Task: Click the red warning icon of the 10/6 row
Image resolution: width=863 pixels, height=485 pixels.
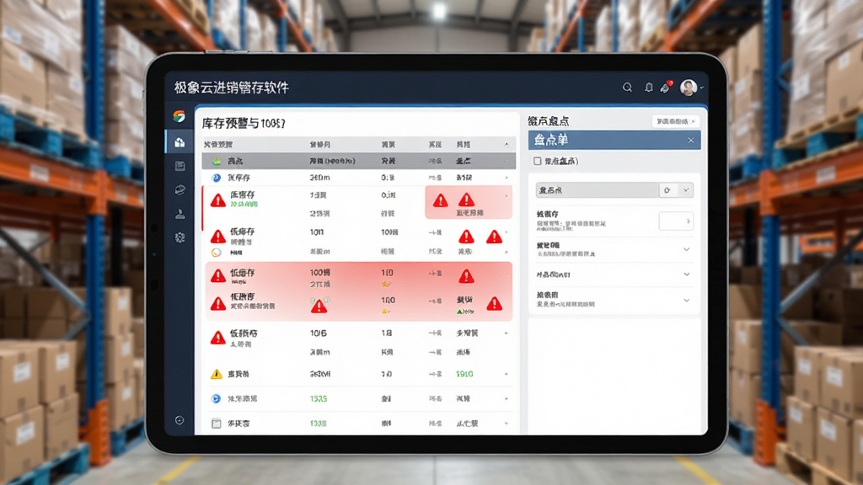Action: pos(218,338)
